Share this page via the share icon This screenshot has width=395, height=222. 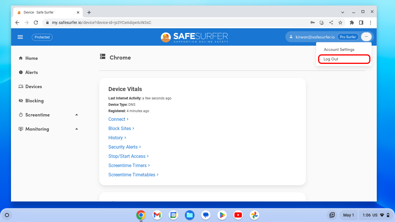pos(331,23)
